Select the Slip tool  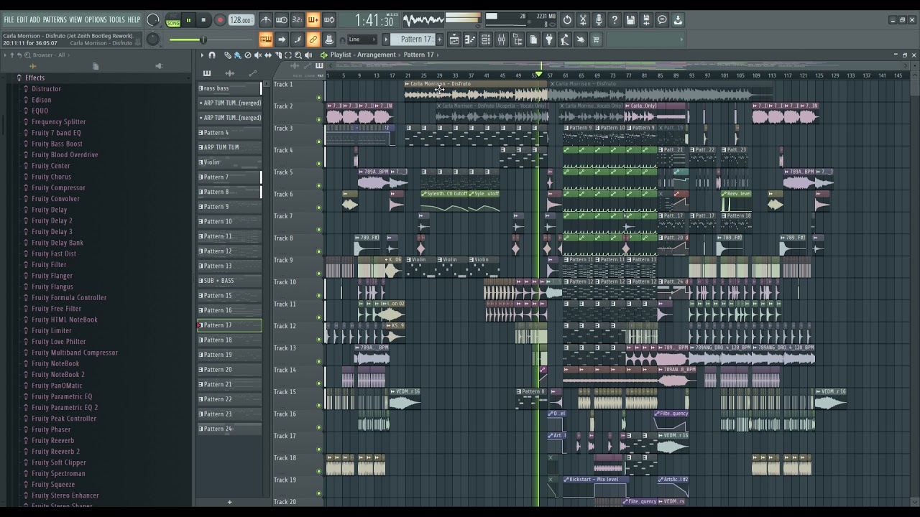click(268, 55)
